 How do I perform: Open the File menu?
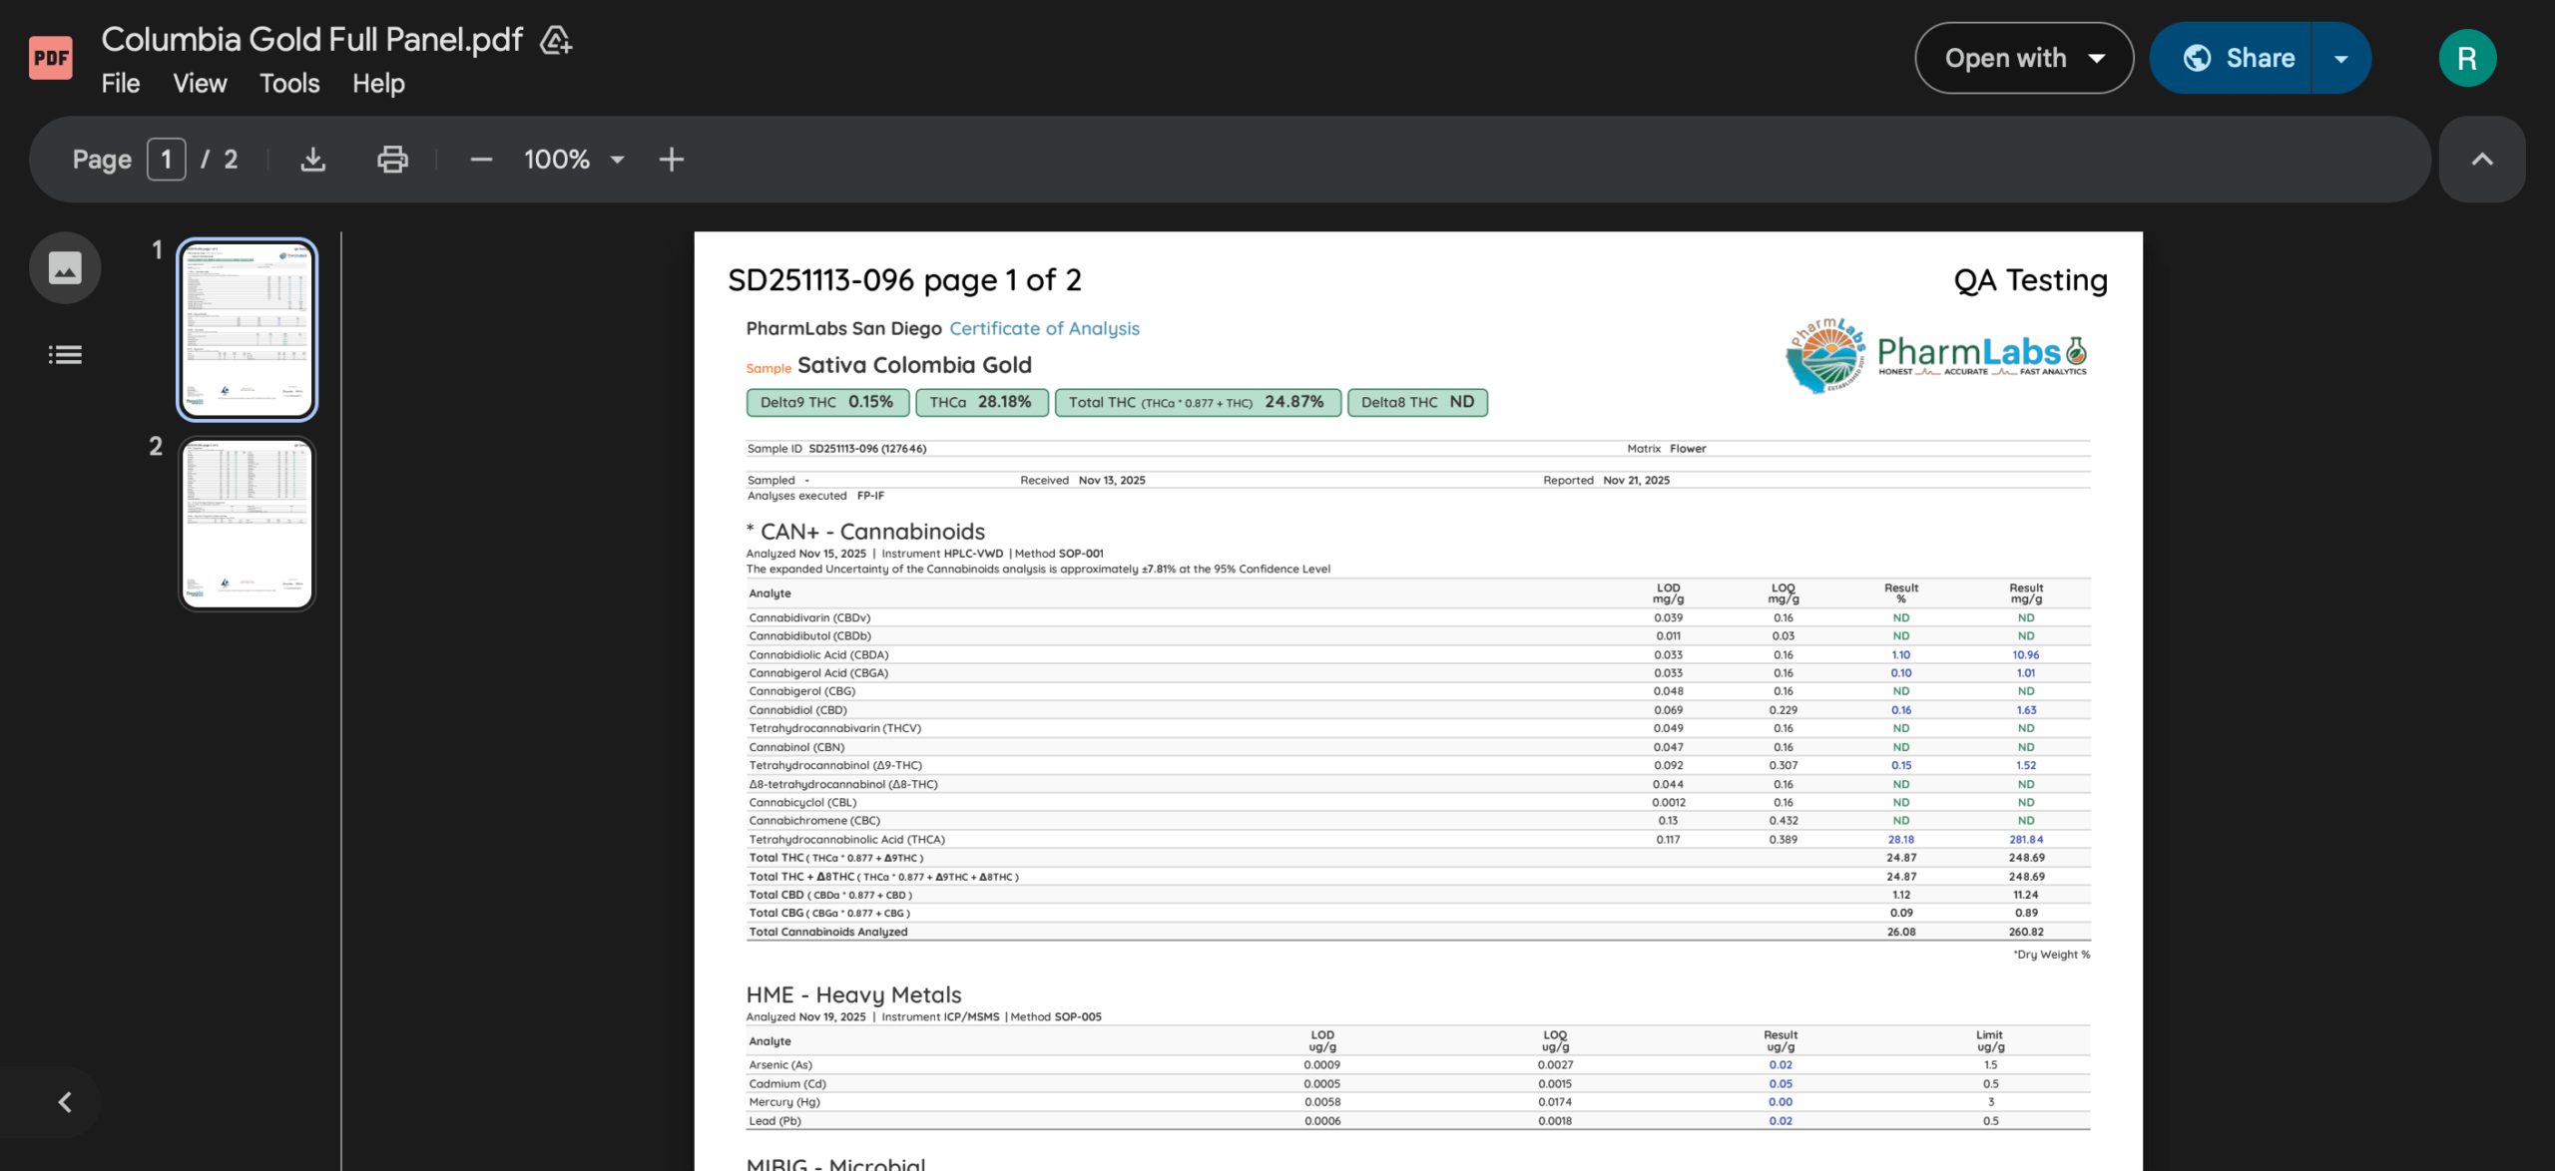121,84
